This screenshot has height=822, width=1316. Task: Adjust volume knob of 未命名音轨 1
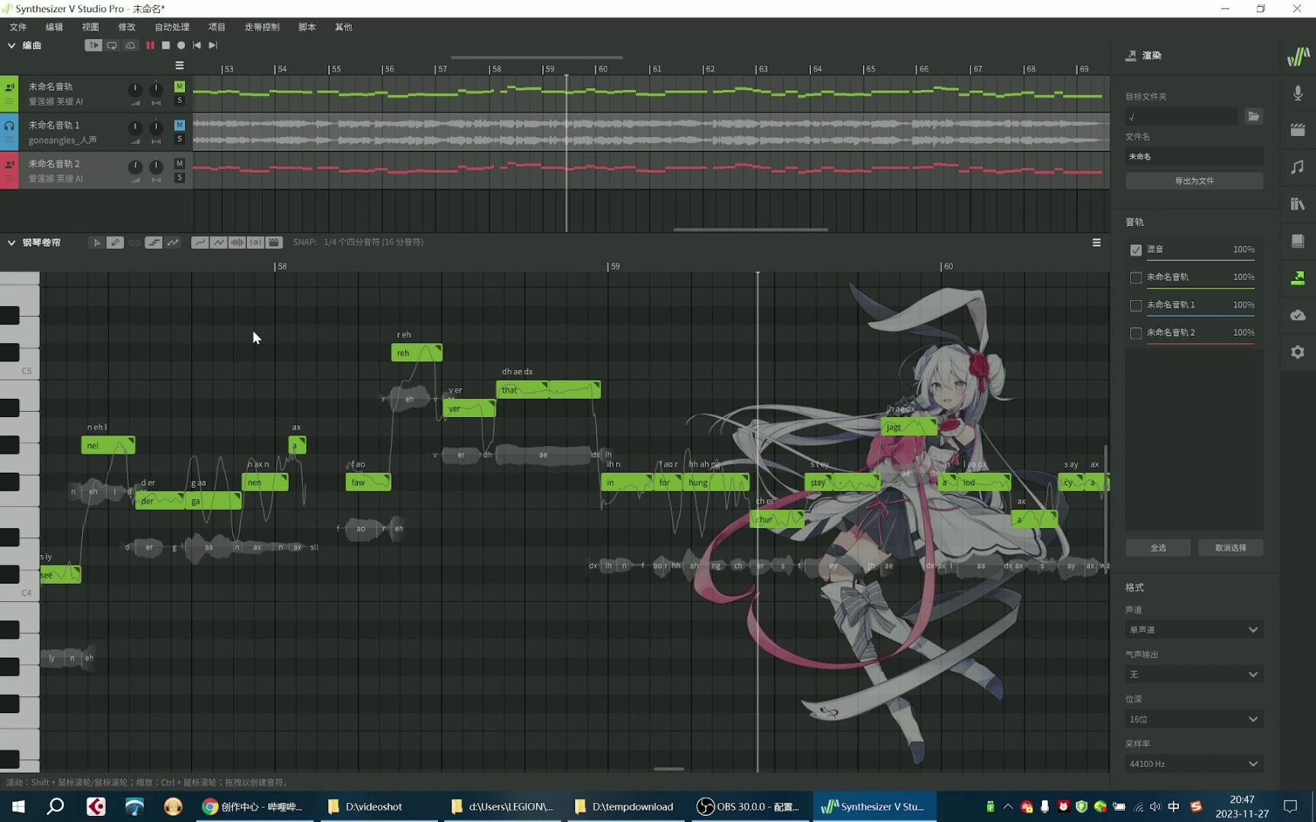click(135, 127)
